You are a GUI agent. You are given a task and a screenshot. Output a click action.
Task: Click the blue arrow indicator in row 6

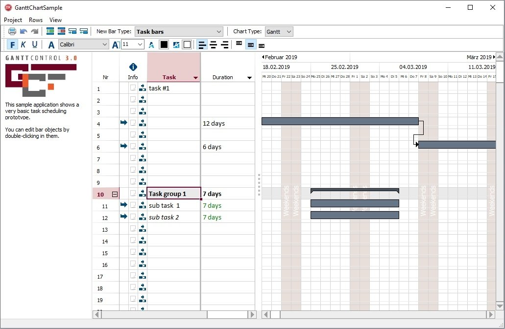click(x=123, y=146)
